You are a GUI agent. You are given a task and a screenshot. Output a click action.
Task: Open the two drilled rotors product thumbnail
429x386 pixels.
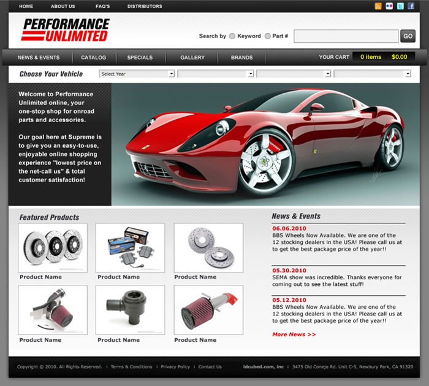(x=208, y=248)
